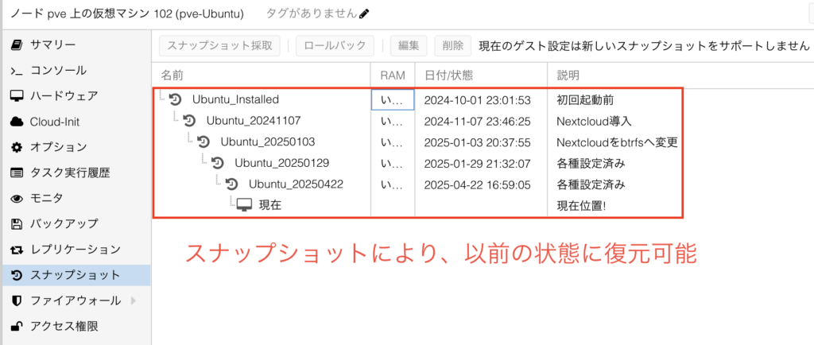Screen dimensions: 814x345
Task: Open the タスク実行履歴 menu item
Action: tap(70, 172)
